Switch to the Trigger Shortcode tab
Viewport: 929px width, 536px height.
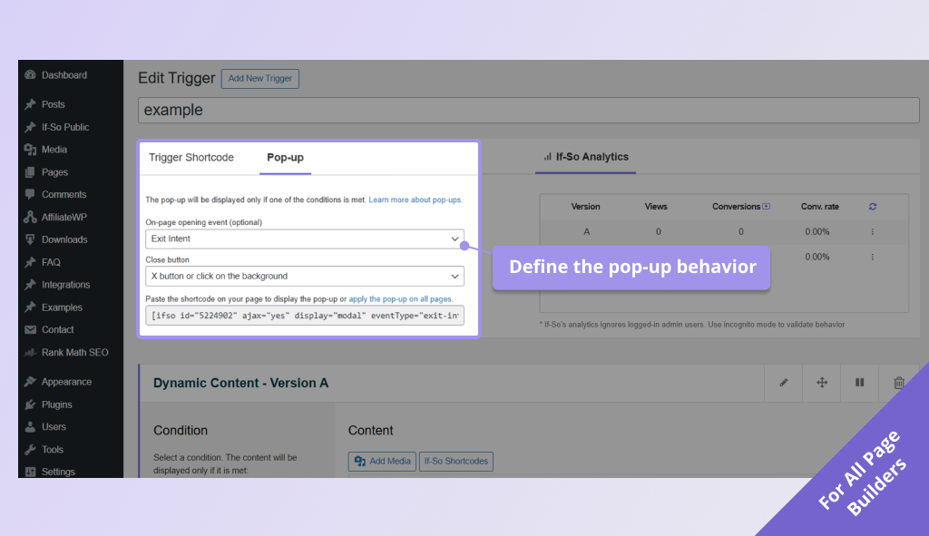[191, 157]
